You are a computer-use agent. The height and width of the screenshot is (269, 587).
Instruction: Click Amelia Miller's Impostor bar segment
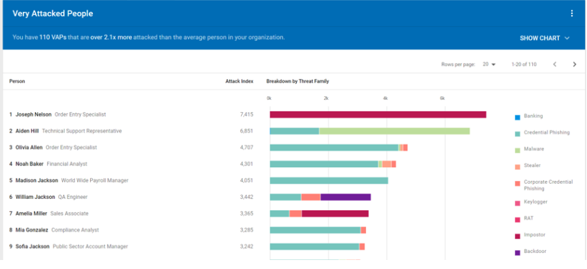[x=335, y=214]
